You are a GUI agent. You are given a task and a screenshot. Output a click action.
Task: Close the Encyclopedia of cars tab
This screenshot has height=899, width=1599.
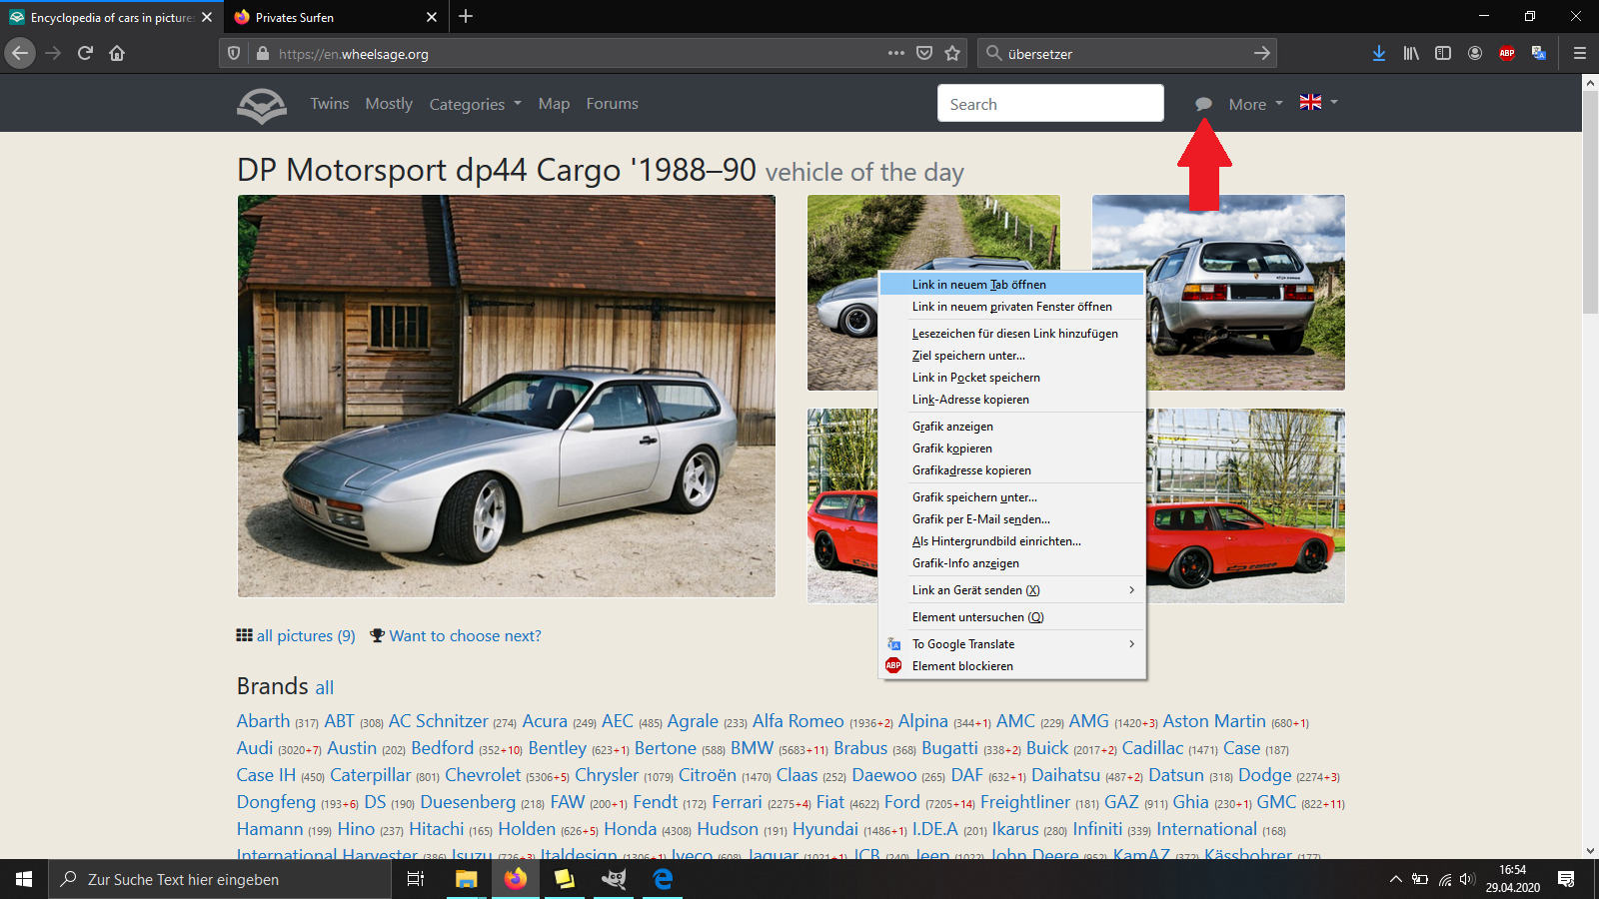pyautogui.click(x=207, y=17)
